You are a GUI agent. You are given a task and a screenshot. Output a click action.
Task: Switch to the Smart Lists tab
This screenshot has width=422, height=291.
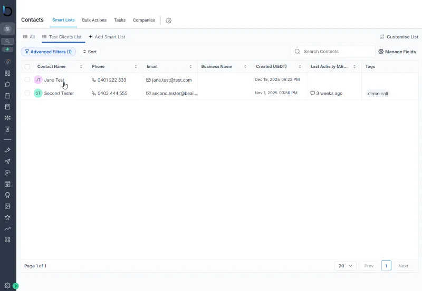[63, 20]
